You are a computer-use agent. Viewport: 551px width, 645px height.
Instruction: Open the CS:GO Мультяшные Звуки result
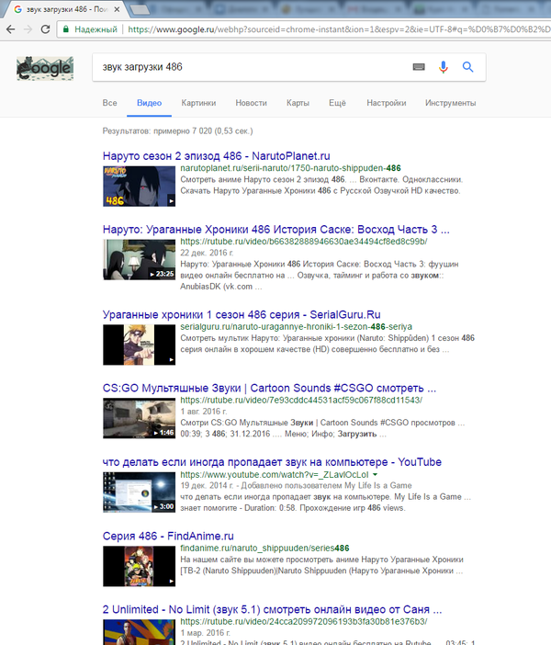point(269,388)
